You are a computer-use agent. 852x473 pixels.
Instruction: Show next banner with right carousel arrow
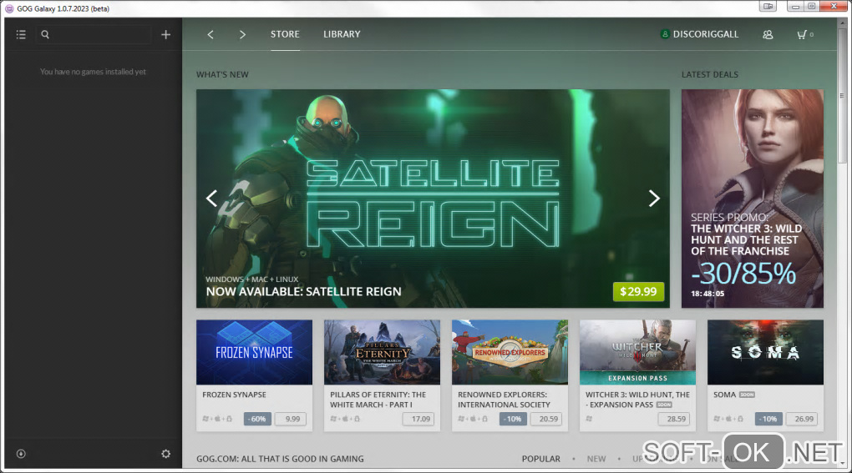click(x=654, y=198)
